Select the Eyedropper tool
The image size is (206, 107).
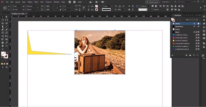pos(6,43)
